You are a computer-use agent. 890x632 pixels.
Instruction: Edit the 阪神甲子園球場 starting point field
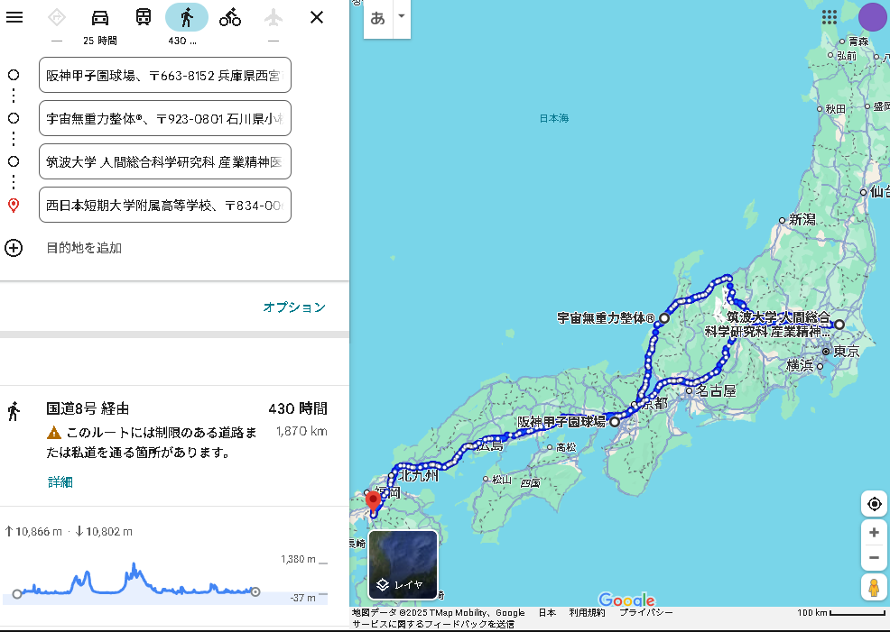click(x=165, y=75)
